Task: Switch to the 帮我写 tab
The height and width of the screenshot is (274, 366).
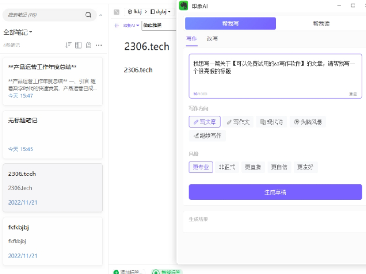Action: click(231, 24)
